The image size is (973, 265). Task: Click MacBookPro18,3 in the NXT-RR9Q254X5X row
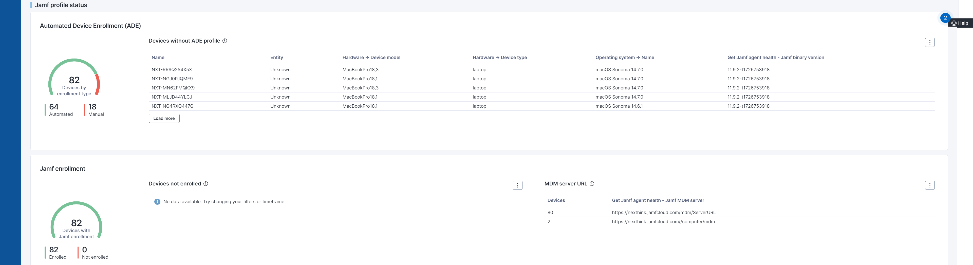pyautogui.click(x=360, y=70)
